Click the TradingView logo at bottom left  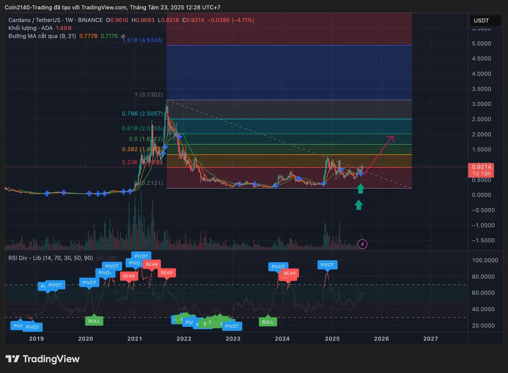(x=42, y=359)
